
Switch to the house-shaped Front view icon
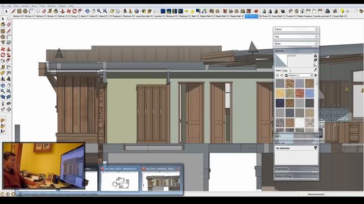(x=302, y=11)
